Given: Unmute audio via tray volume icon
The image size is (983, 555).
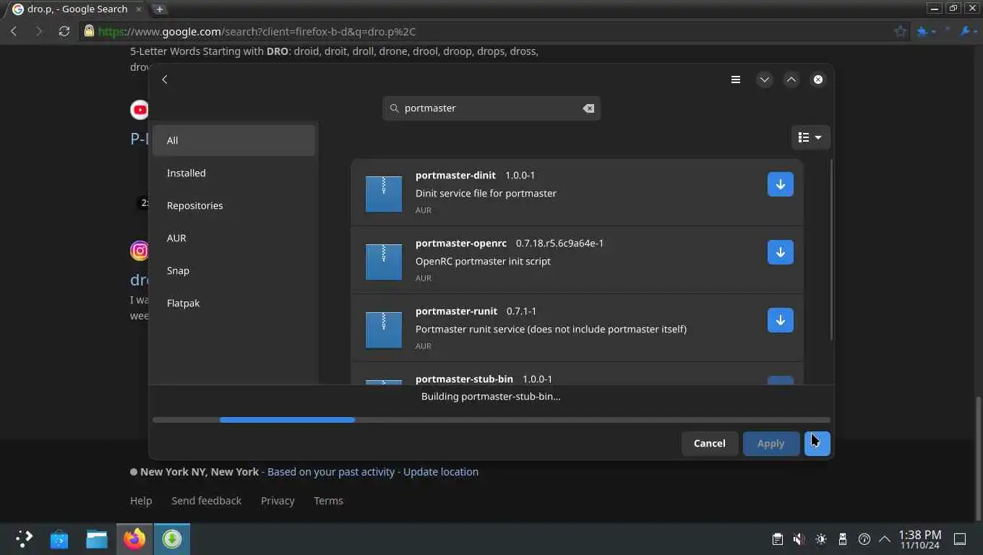Looking at the screenshot, I should coord(799,539).
